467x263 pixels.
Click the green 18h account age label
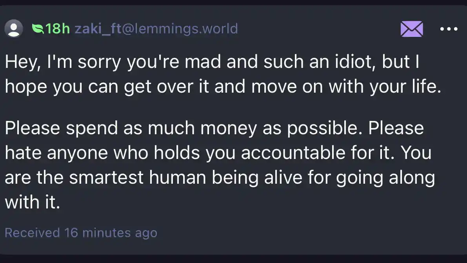58,29
